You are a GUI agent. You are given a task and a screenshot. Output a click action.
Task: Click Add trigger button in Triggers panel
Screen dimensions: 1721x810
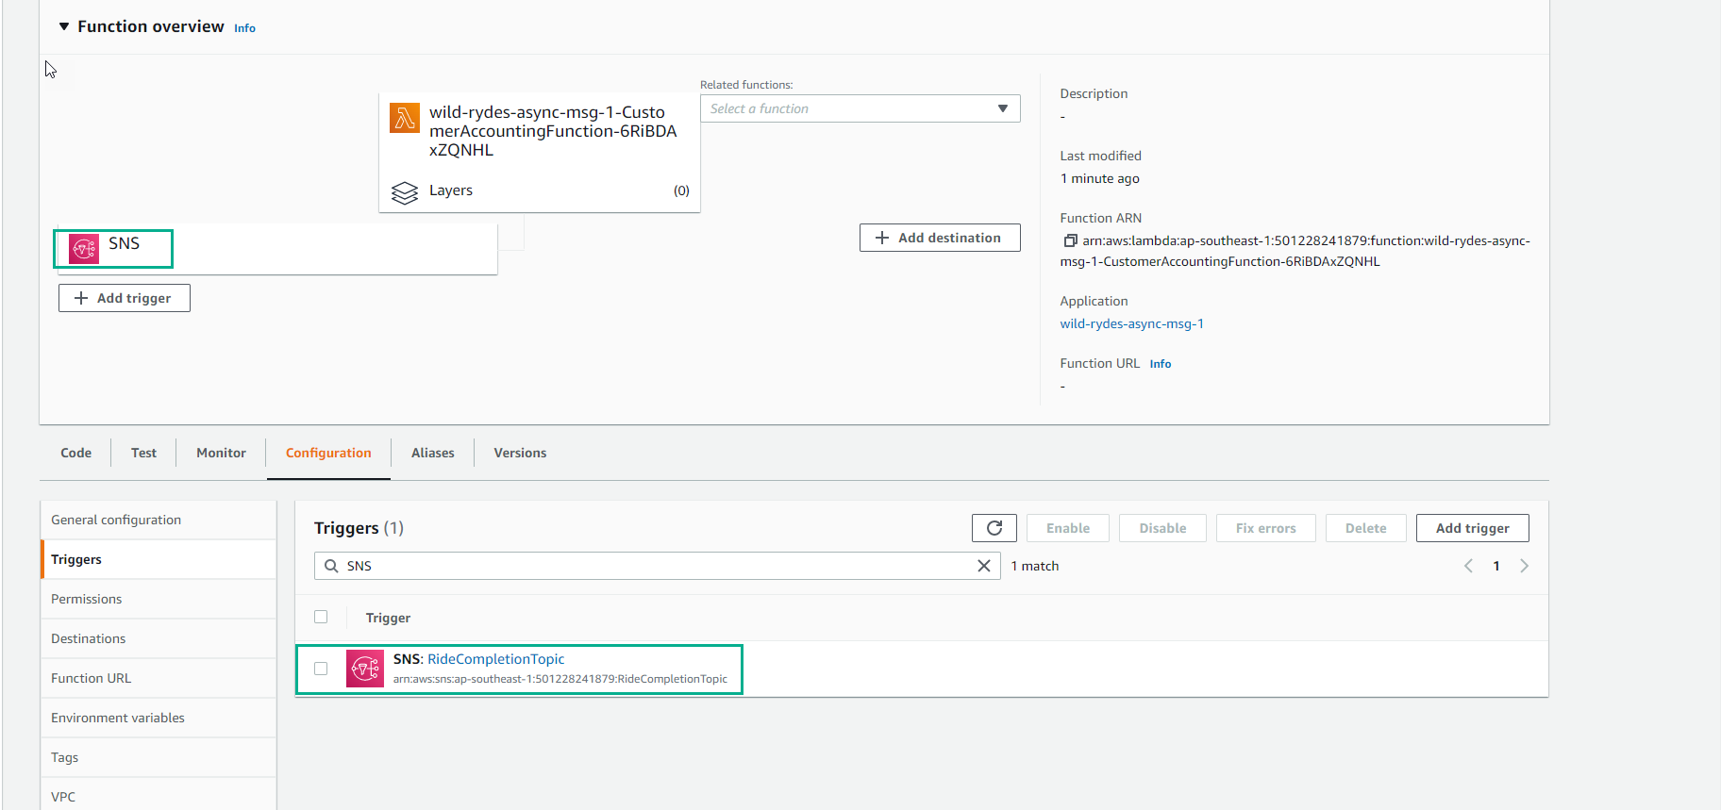[1472, 528]
